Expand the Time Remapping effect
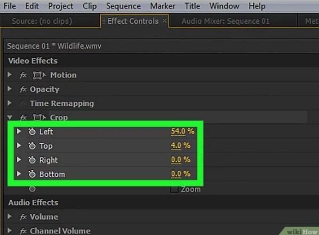The image size is (319, 235). (10, 103)
